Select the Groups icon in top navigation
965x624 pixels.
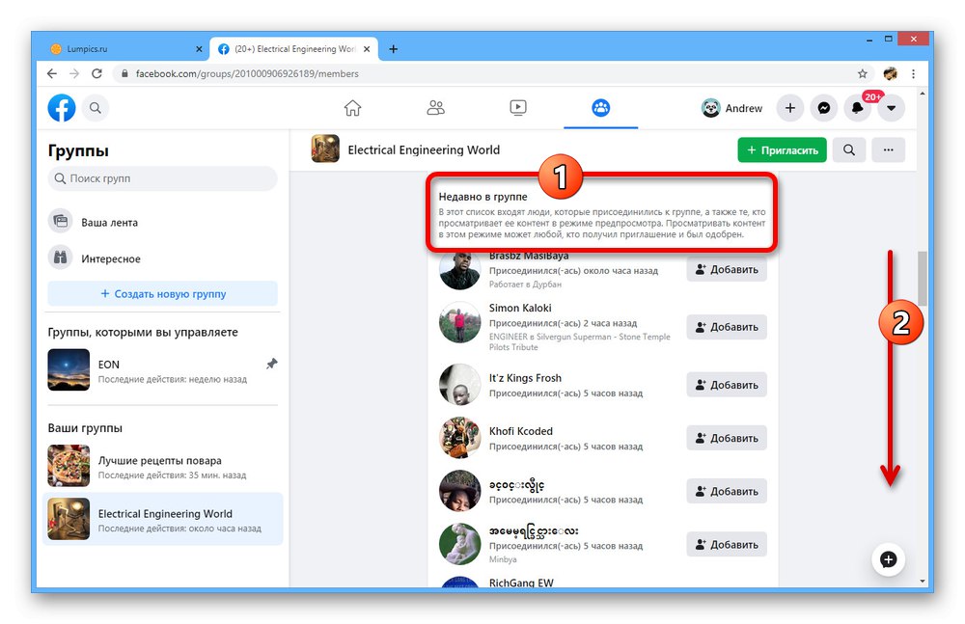[600, 108]
